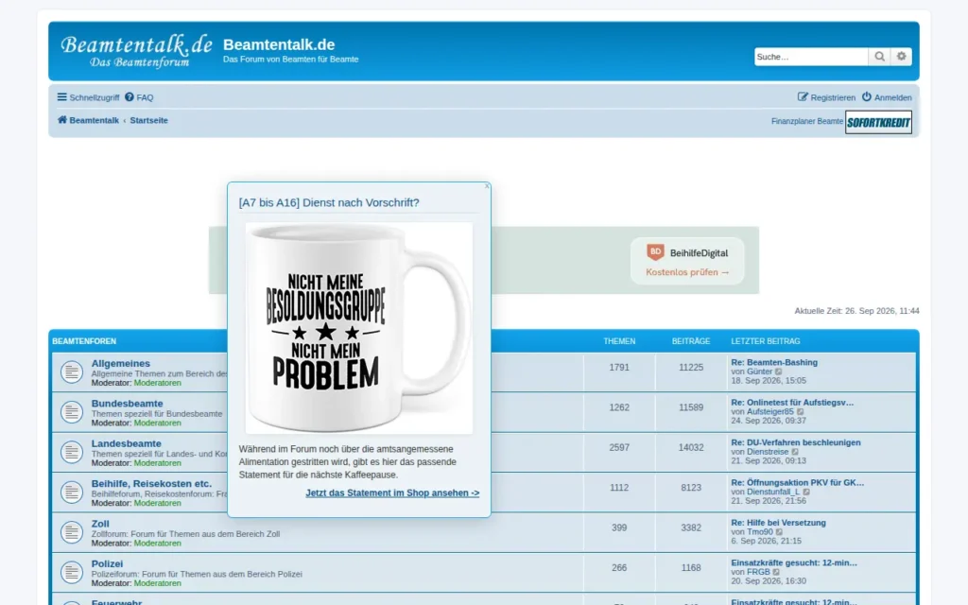The image size is (968, 605).
Task: Click the Landesbeamte forum row icon
Action: tap(72, 453)
